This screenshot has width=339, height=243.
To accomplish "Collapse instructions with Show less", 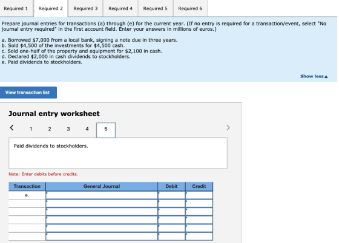I will (x=314, y=76).
